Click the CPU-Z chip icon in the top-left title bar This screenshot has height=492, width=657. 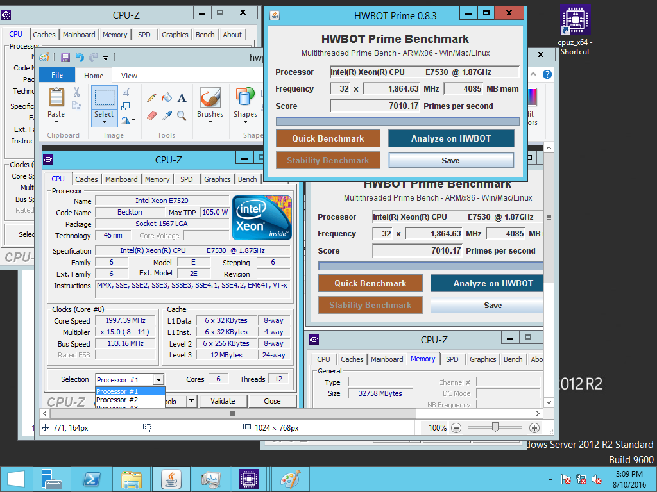[6, 15]
